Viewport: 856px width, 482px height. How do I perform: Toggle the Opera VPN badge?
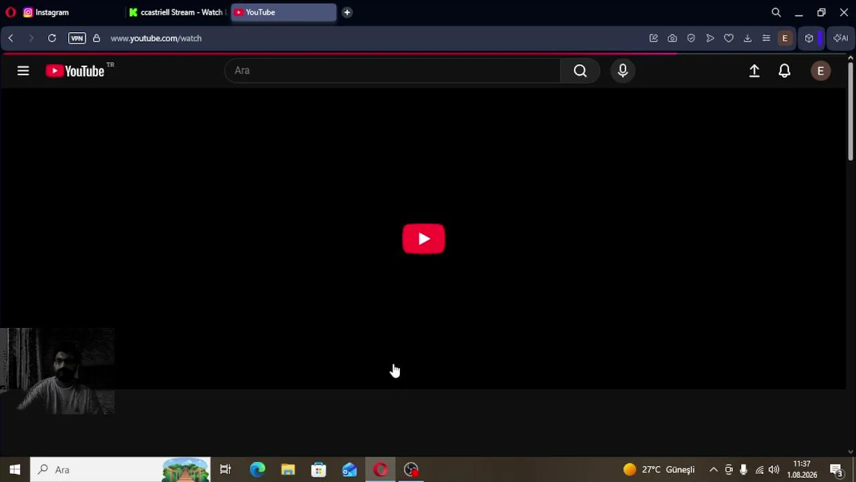77,38
